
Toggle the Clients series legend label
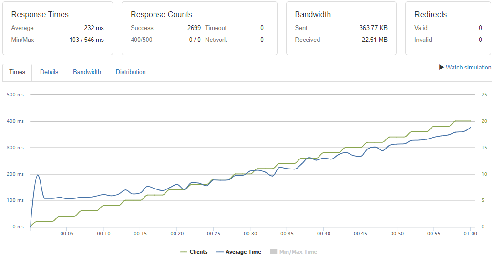(198, 252)
